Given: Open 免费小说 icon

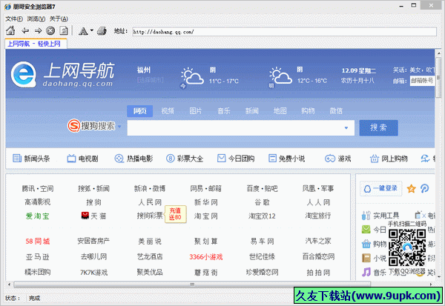Looking at the screenshot, I should (272, 159).
